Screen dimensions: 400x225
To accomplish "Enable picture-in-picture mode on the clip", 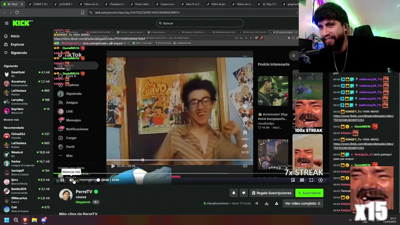I will tap(293, 180).
